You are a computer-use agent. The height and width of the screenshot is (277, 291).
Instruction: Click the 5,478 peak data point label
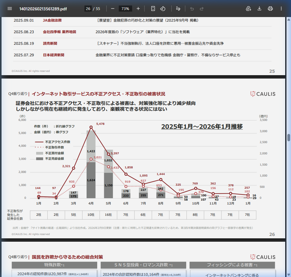[x=100, y=124]
